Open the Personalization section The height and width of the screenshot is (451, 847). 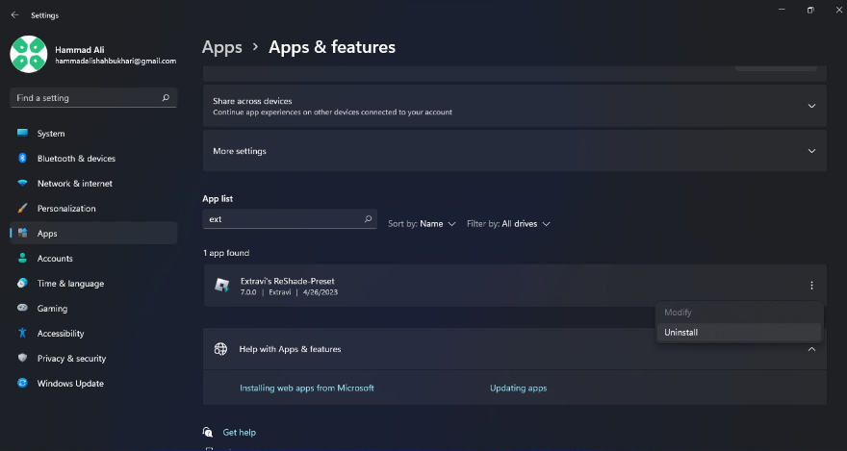tap(65, 209)
